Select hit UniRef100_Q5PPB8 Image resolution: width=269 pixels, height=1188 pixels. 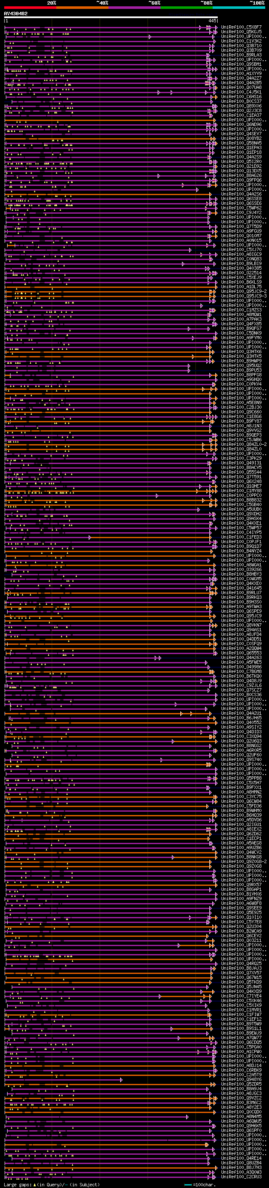[241, 778]
